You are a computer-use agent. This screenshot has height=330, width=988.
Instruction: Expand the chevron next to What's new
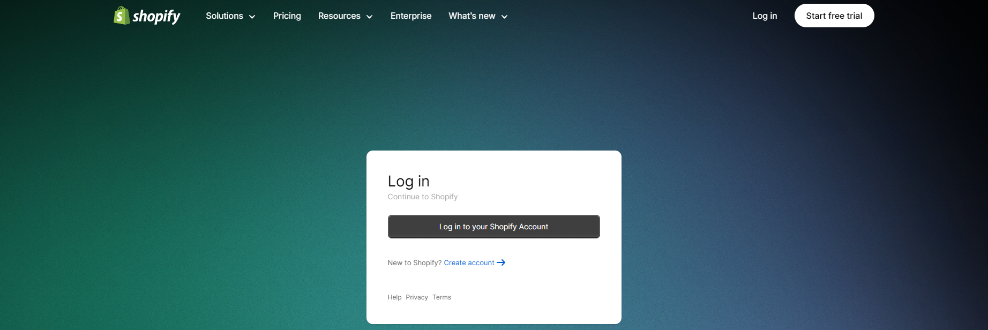504,17
